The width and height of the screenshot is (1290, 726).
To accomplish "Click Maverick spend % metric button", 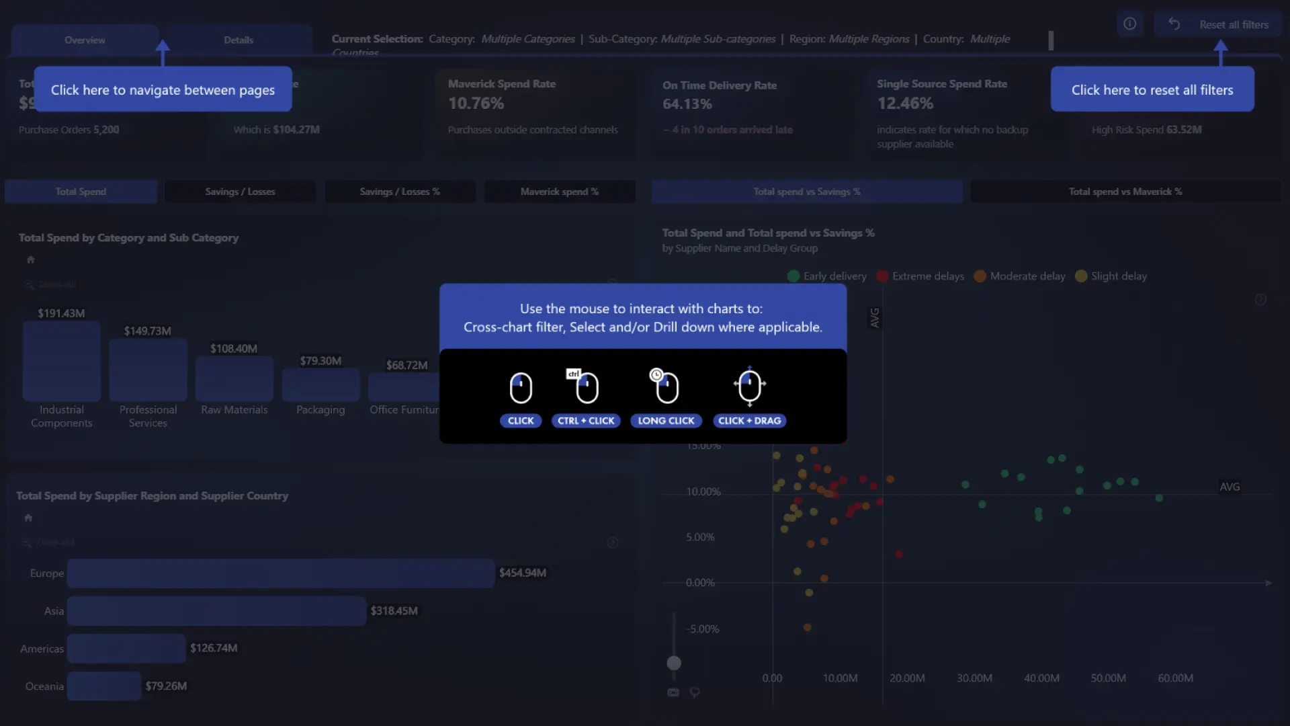I will pos(559,192).
